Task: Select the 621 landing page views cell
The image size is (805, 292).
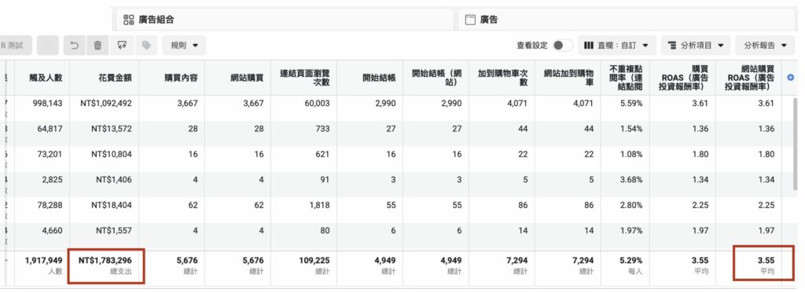Action: (304, 159)
